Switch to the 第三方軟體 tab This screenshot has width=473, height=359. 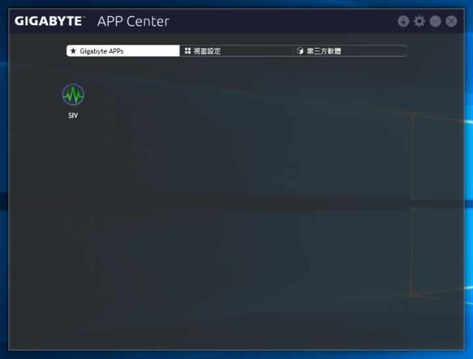350,51
